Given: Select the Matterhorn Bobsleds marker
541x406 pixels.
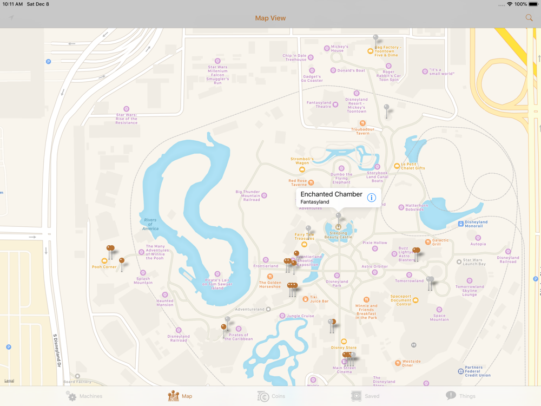Looking at the screenshot, I should [401, 207].
